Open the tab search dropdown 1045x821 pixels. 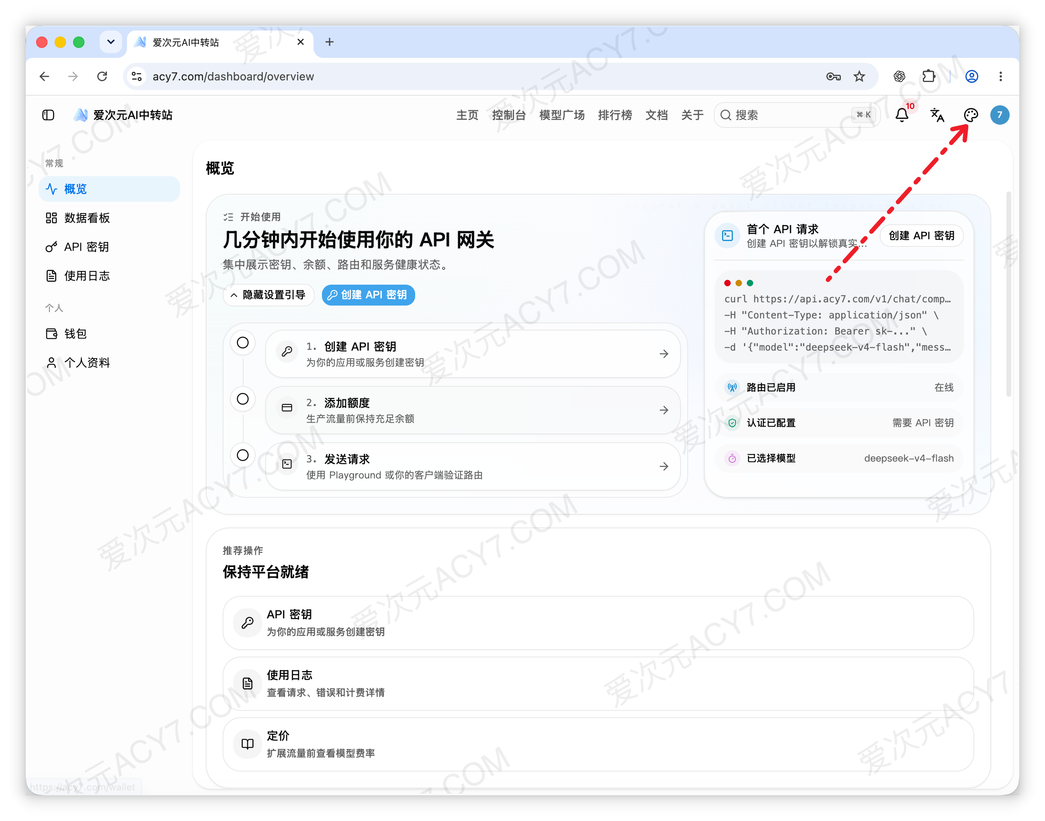111,42
